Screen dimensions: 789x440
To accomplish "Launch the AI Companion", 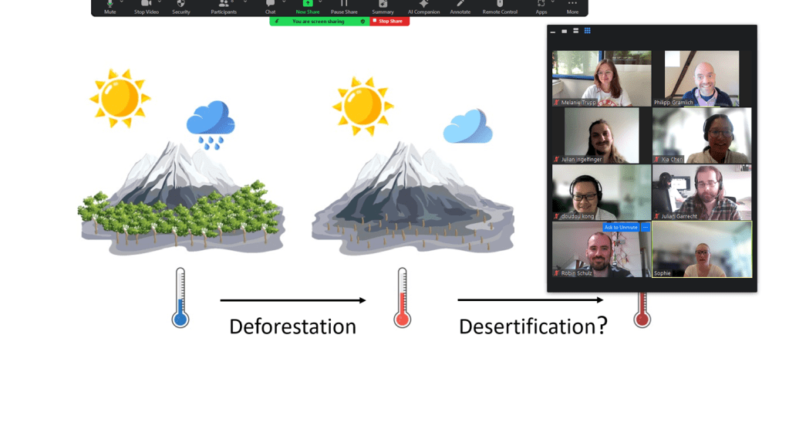I will (423, 6).
